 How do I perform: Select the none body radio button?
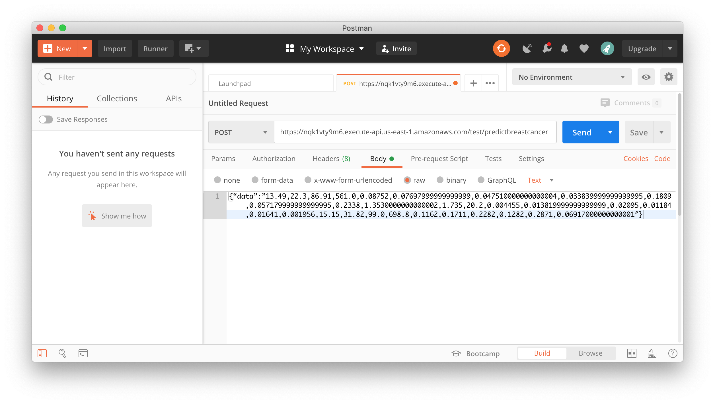pyautogui.click(x=217, y=180)
